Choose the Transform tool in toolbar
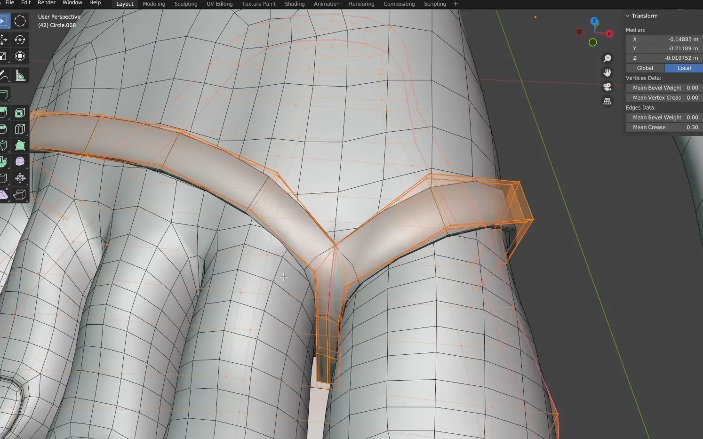The image size is (703, 439). tap(20, 56)
